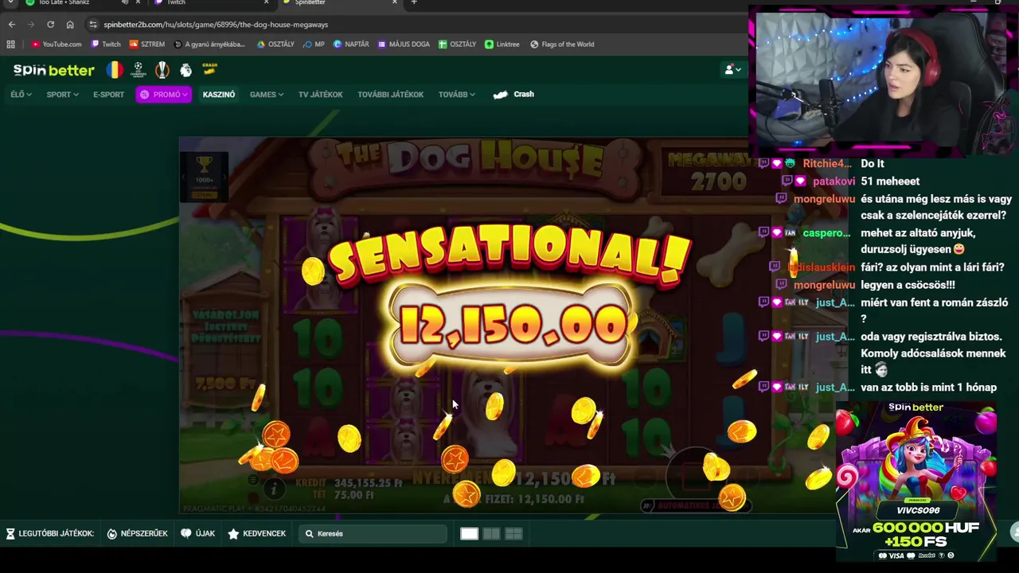1019x573 pixels.
Task: Open the Flags of the World bookmark
Action: (562, 45)
